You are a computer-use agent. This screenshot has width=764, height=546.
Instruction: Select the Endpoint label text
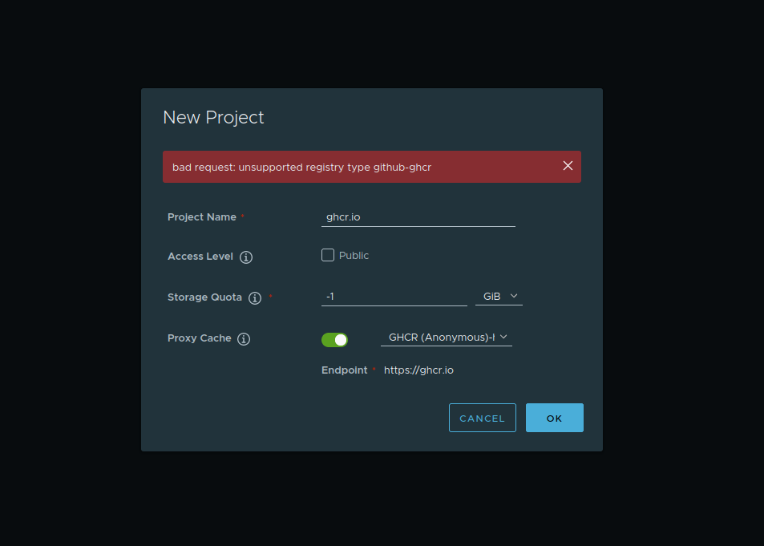point(343,370)
